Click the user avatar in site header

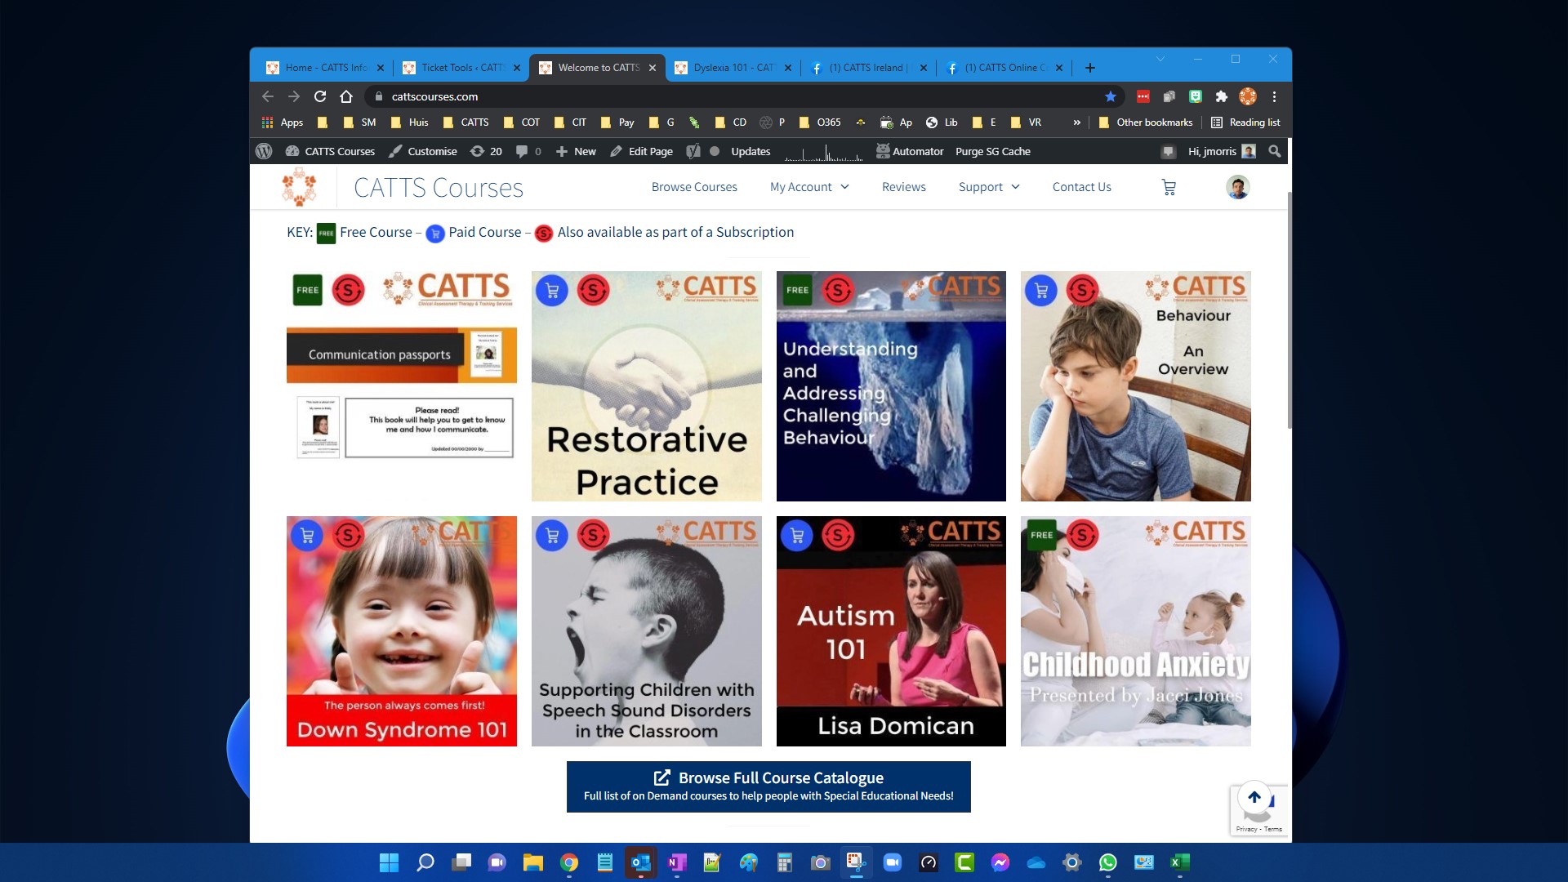tap(1237, 187)
